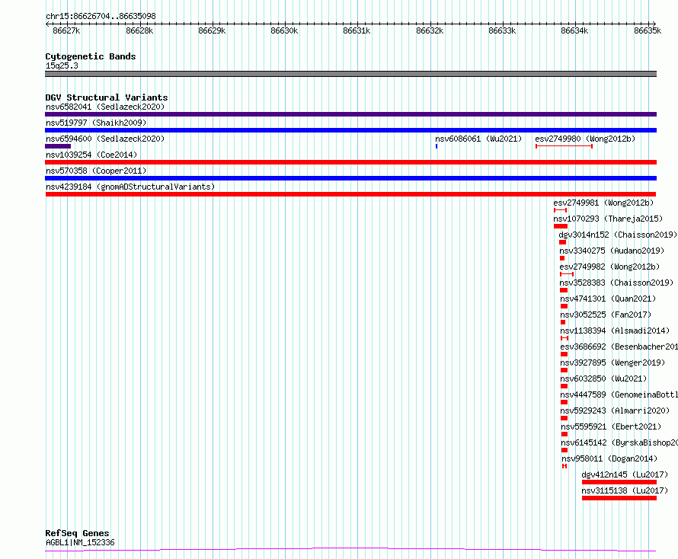Select nsv4741301 (Quan2021) label
This screenshot has width=678, height=559.
coord(607,299)
